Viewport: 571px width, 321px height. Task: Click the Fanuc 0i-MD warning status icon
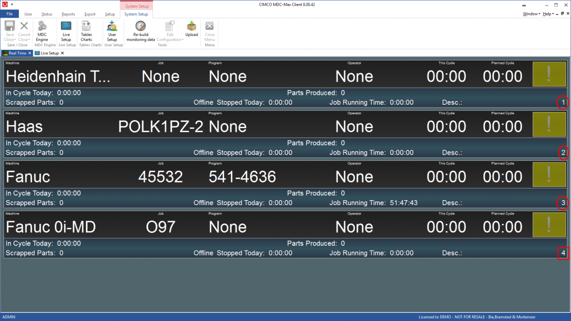pyautogui.click(x=549, y=224)
